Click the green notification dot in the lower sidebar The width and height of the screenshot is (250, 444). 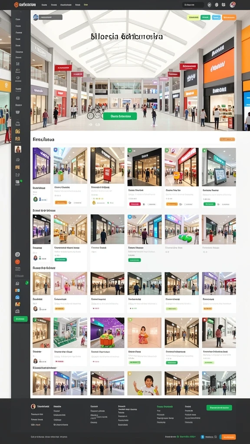pyautogui.click(x=27, y=283)
